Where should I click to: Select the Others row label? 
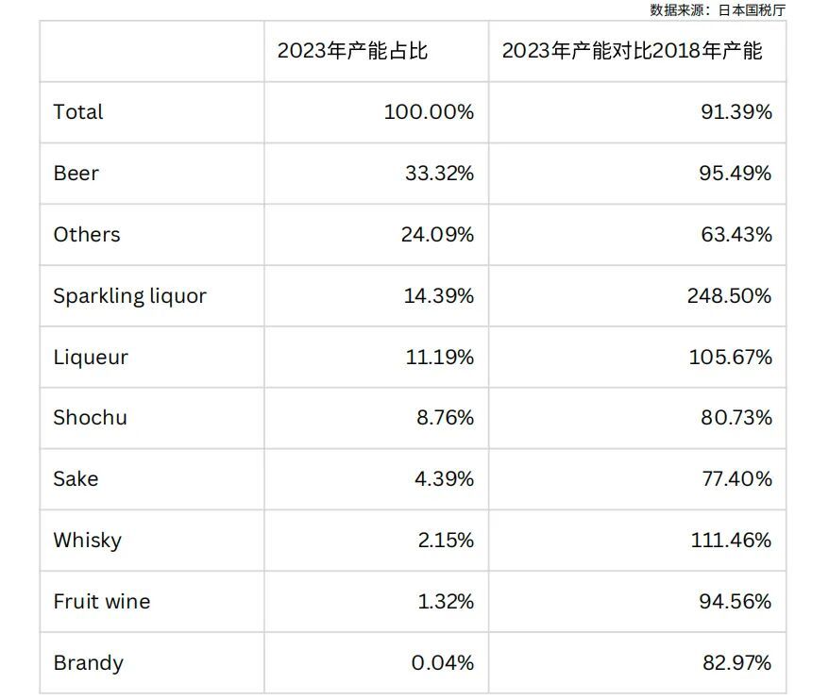[x=87, y=235]
